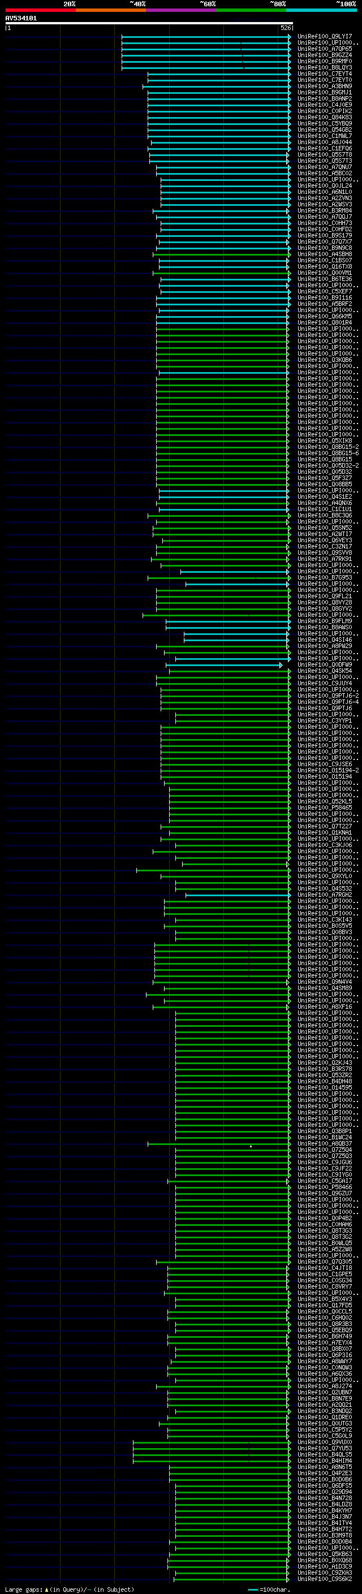This screenshot has width=362, height=1594.
Task: Select hit label UniRef100_Q84K83
Action: tap(325, 118)
